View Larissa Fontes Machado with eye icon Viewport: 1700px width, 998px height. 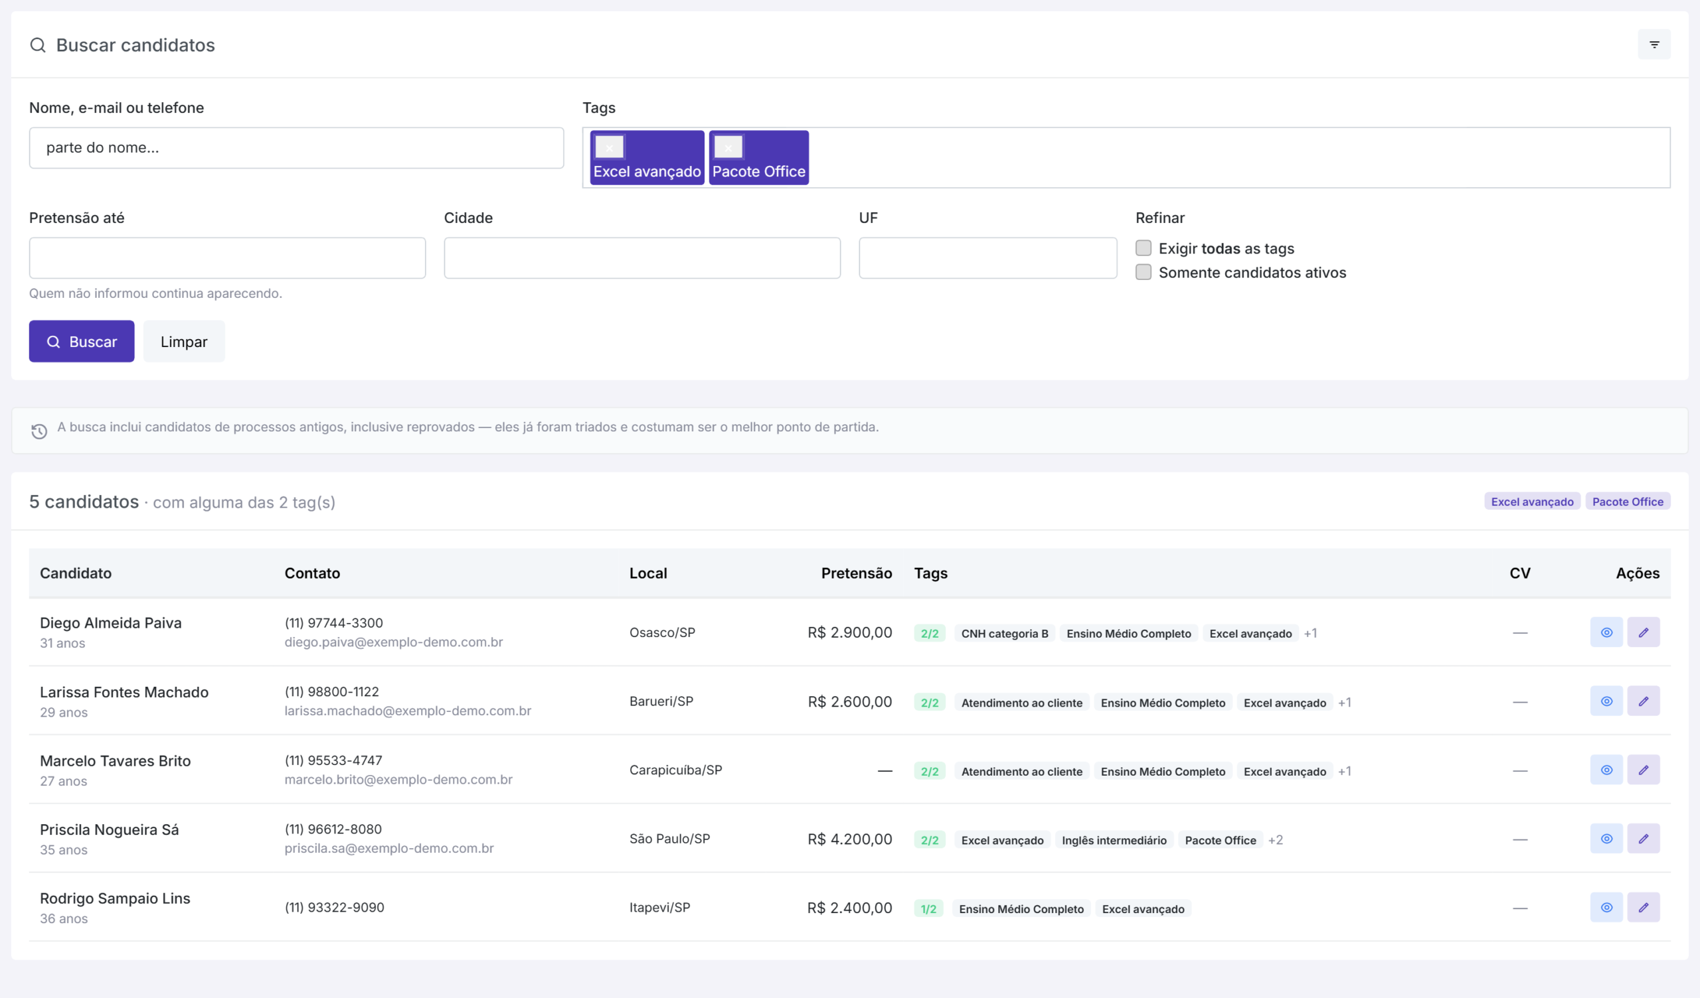[1607, 701]
